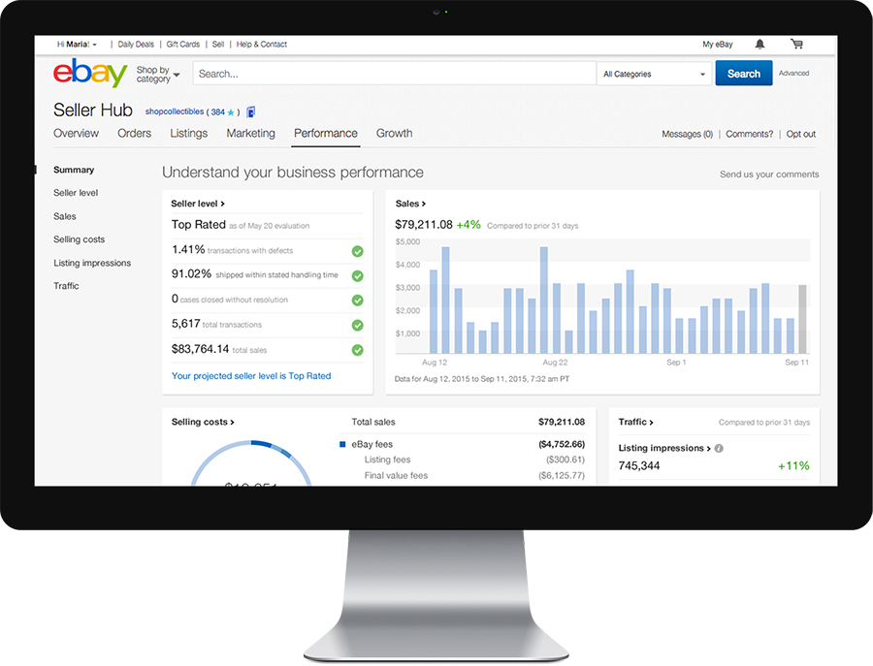
Task: Open Sales in the left sidebar
Action: pos(65,216)
